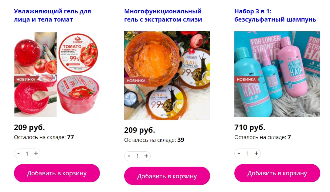Screen dimensions: 330x192
Task: Add snail gel to cart
Action: click(167, 176)
